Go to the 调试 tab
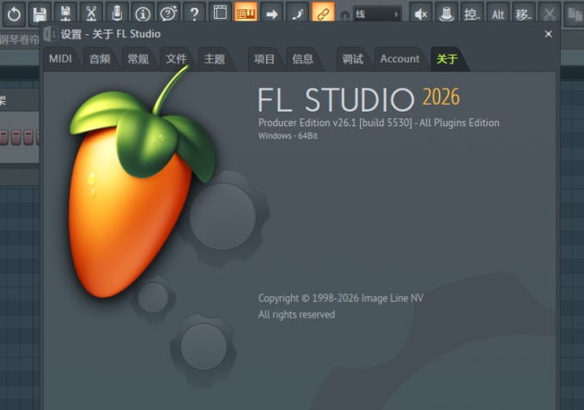Screen dimensions: 584x410 pyautogui.click(x=353, y=59)
